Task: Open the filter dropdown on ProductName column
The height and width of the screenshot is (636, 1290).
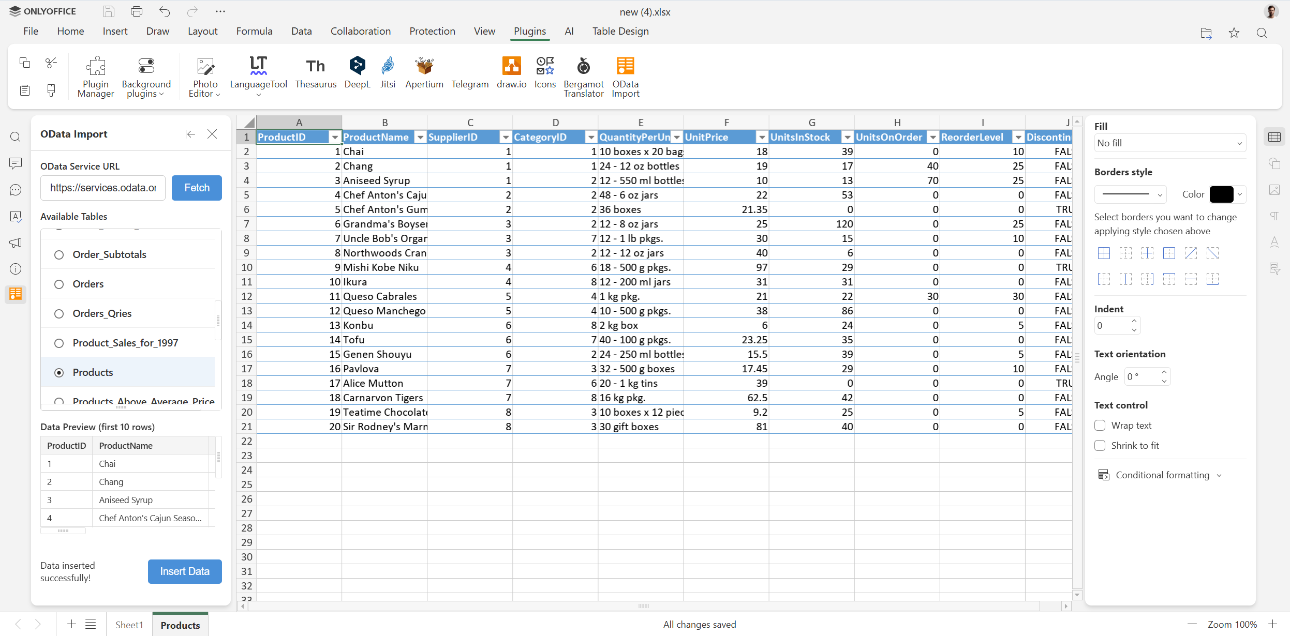Action: 419,137
